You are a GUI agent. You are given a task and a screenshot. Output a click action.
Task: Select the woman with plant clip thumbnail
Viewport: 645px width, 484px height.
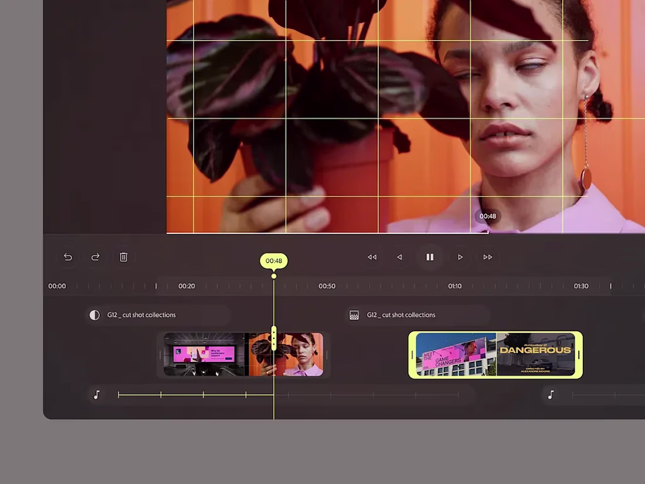click(x=286, y=354)
